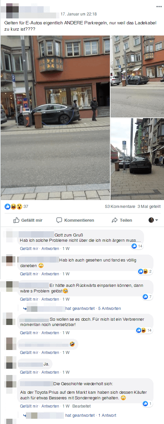Click the 'Gefällt mir' thumbs-up icon
Viewport: 164px width, 424px height.
pyautogui.click(x=16, y=220)
